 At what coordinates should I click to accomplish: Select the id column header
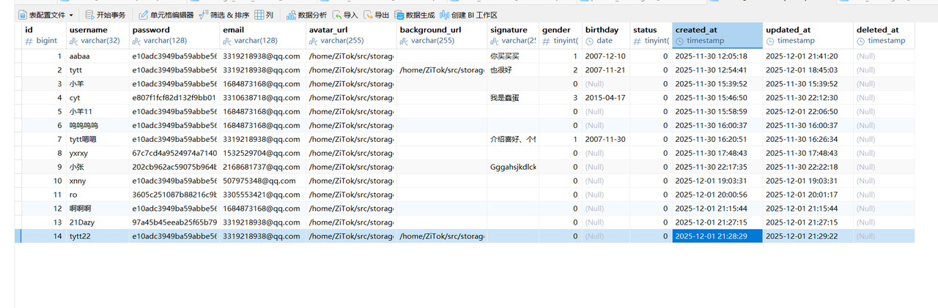(x=43, y=35)
